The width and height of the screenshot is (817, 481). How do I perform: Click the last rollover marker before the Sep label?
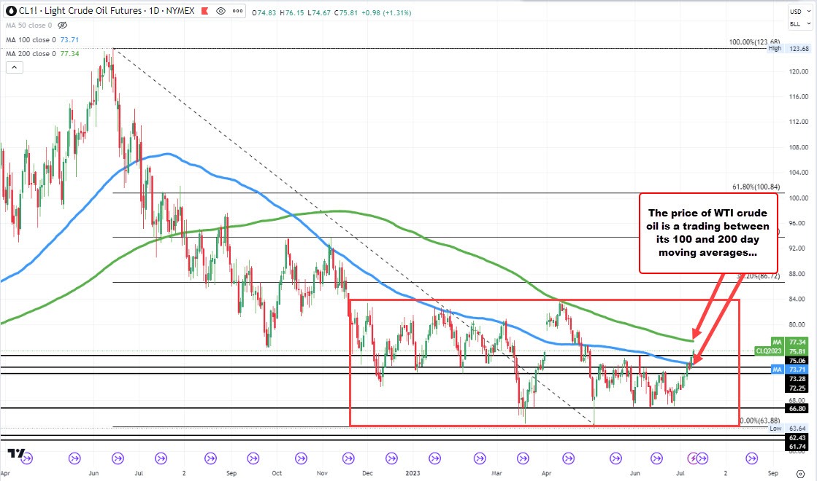tap(751, 458)
